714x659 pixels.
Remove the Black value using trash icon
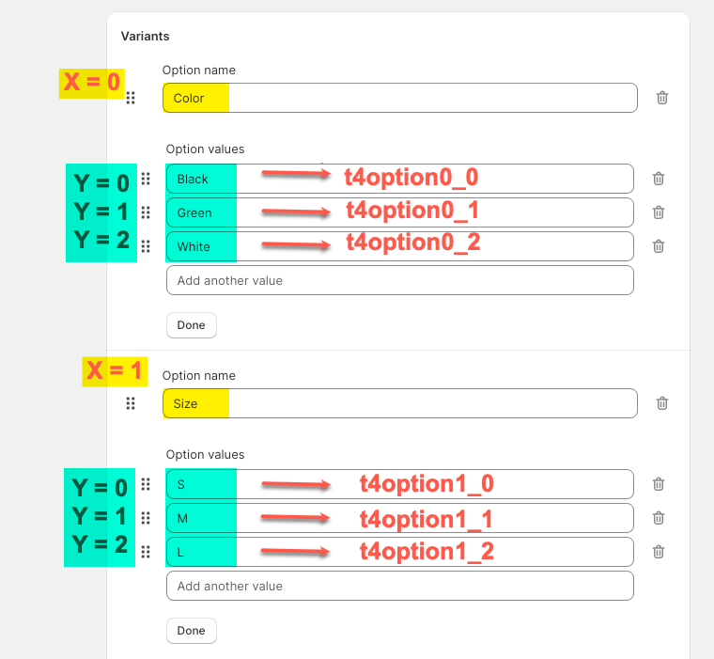[659, 179]
